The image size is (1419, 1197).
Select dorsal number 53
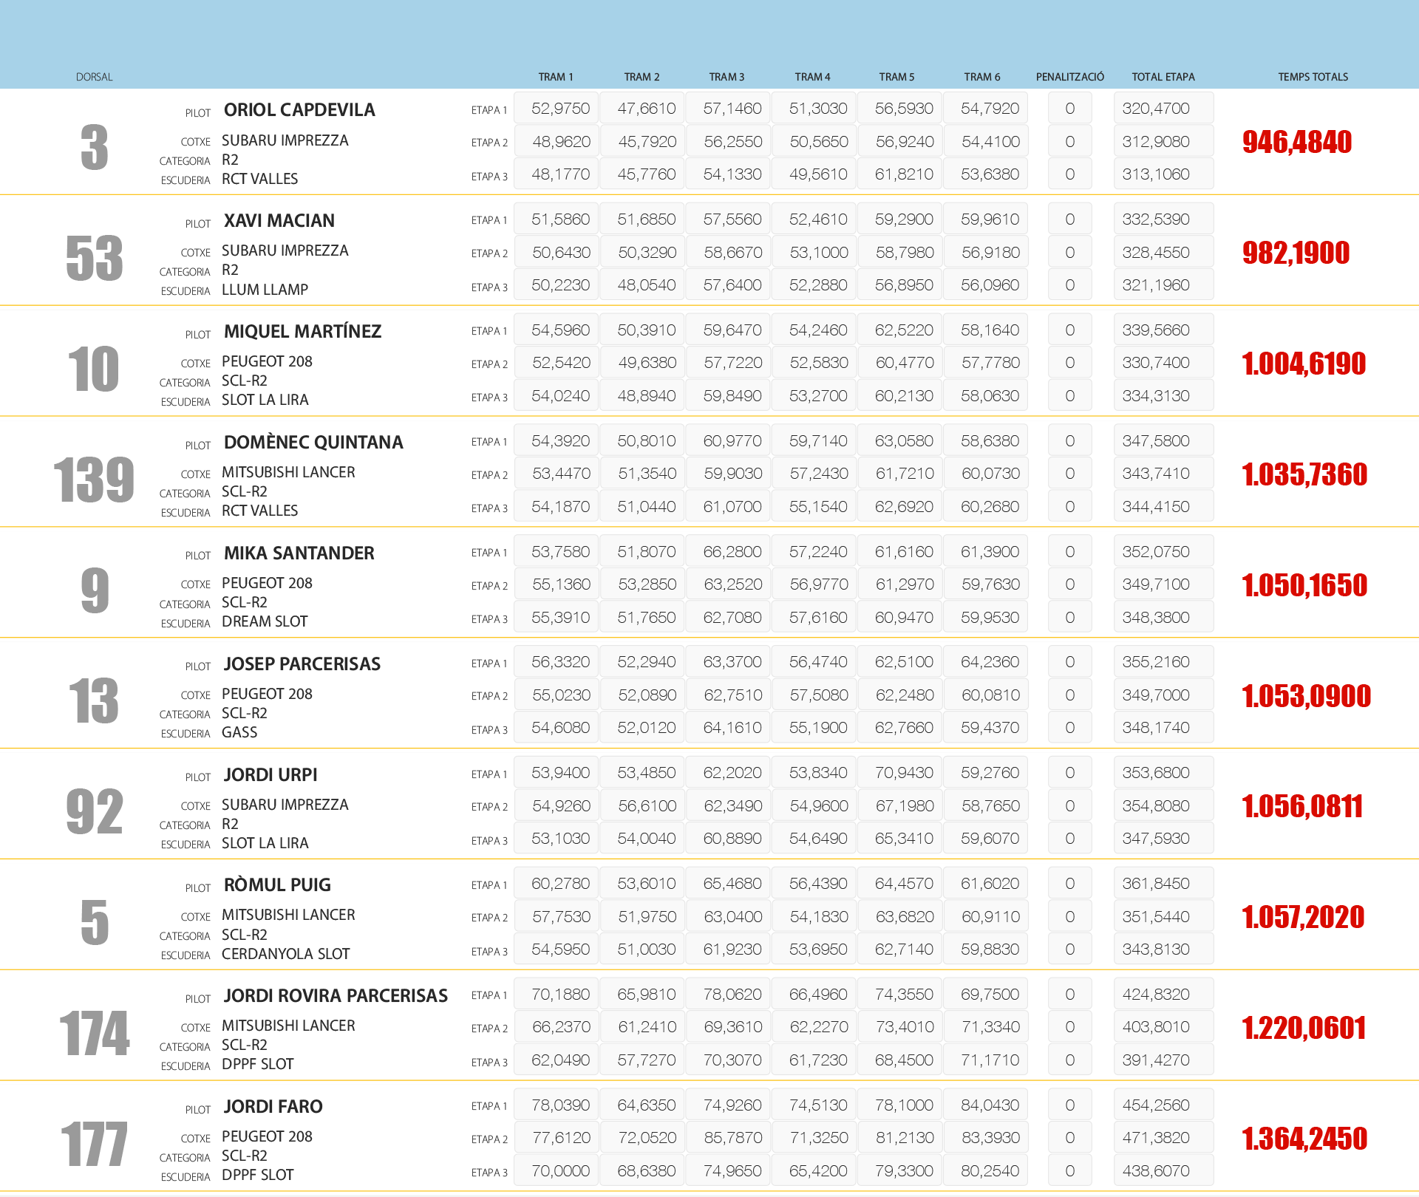(94, 258)
